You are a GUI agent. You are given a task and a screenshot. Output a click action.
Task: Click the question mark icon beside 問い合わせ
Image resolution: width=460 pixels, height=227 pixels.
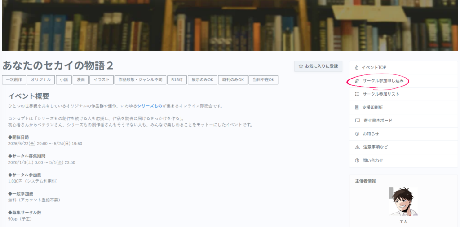357,161
